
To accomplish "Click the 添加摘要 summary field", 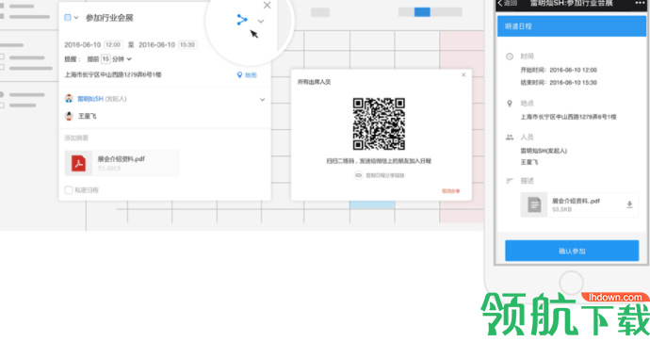I will click(x=76, y=138).
